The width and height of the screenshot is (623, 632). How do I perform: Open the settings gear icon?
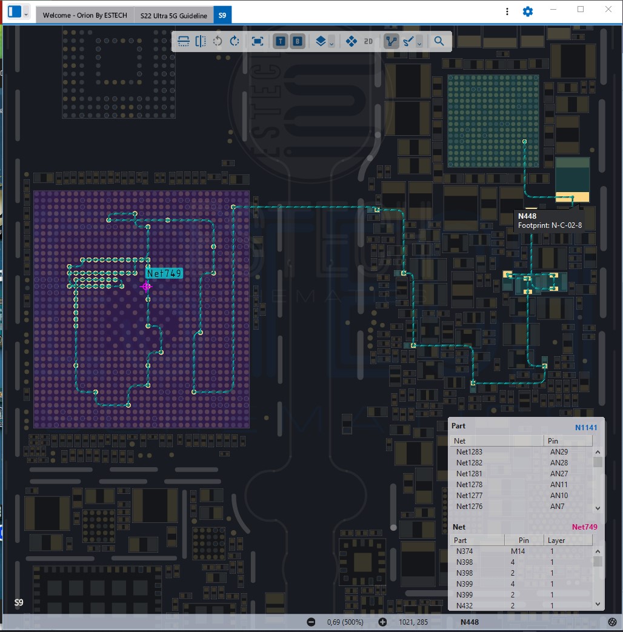528,12
